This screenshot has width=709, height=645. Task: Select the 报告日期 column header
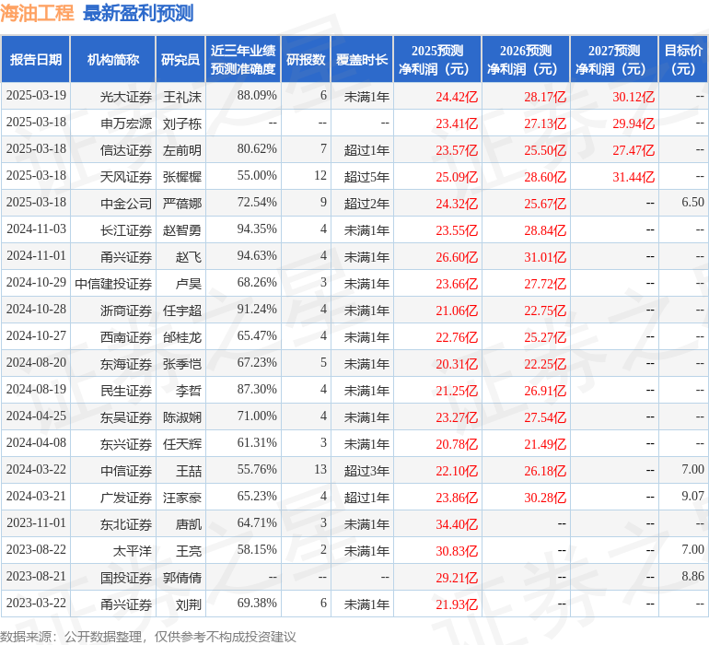tap(36, 59)
